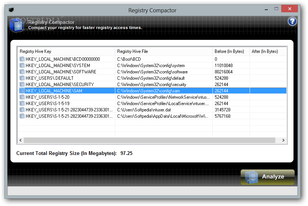Viewport: 308px width, 206px height.
Task: Select the HKEY_USERS\S-1-5-19 row
Action: [x=152, y=103]
